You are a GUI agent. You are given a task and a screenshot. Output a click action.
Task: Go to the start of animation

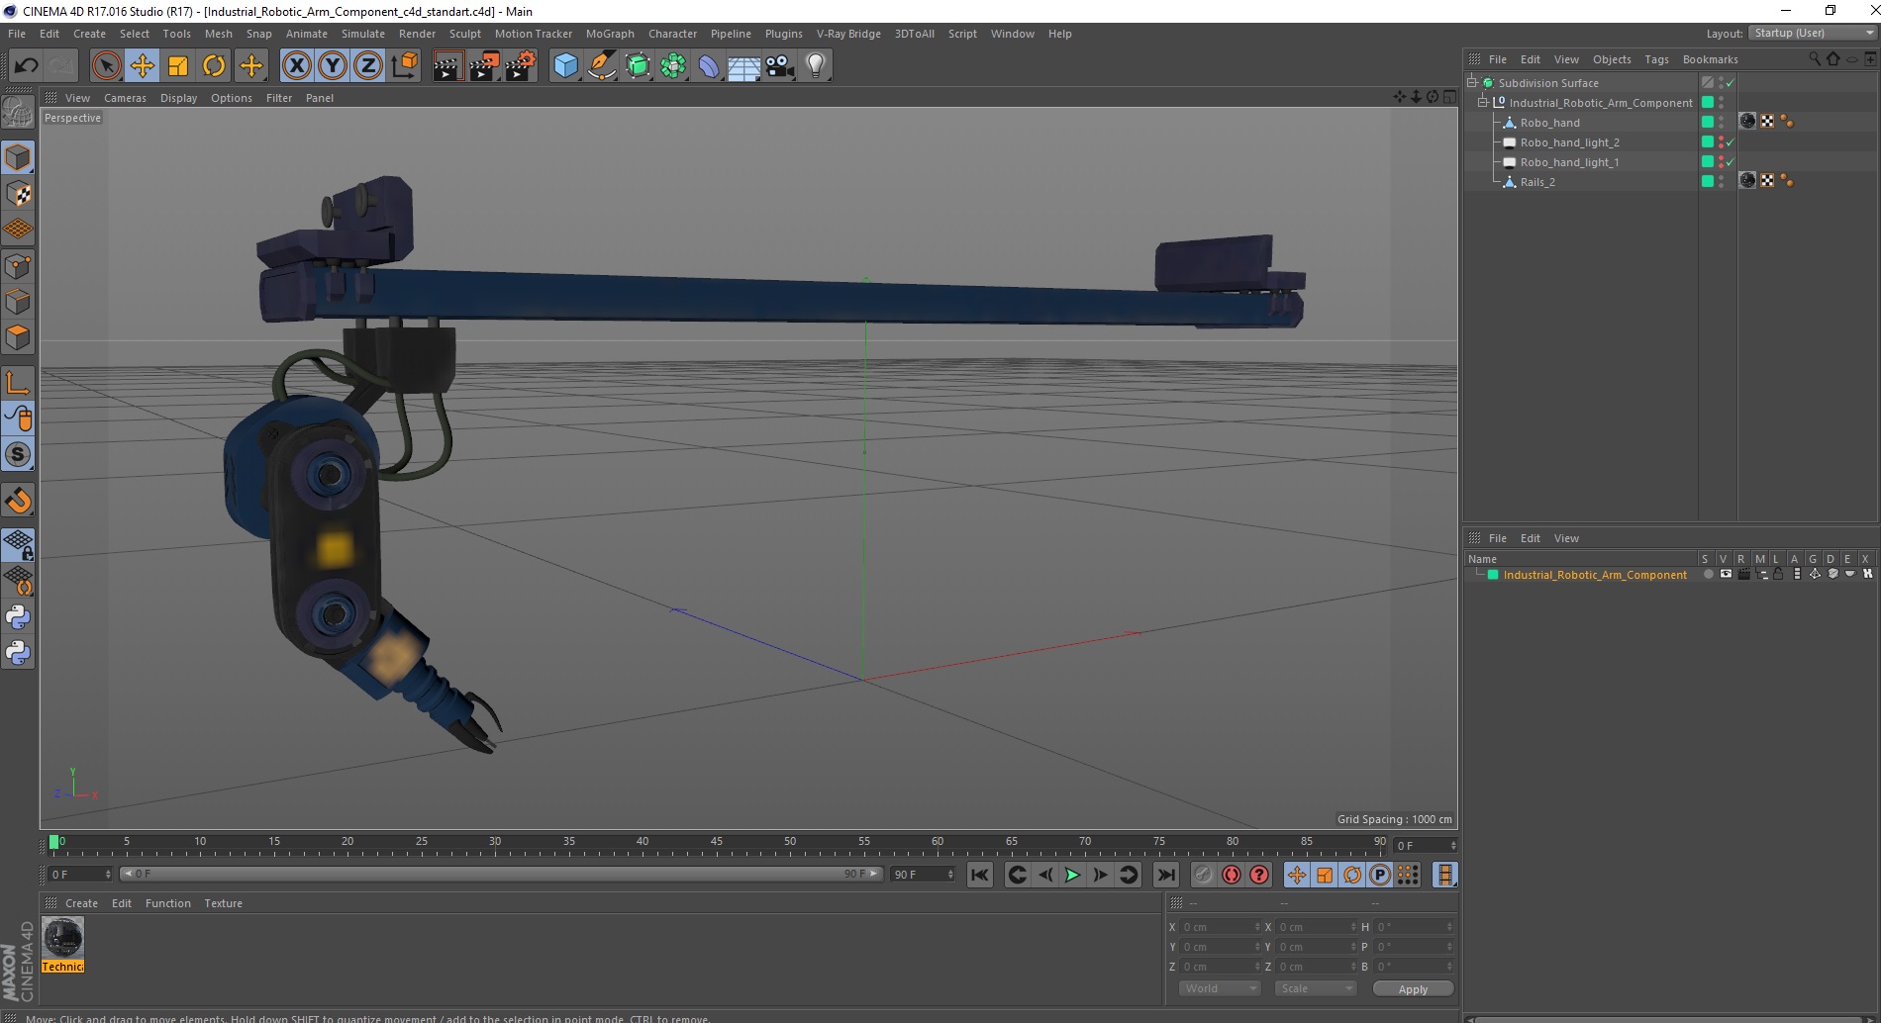click(980, 875)
